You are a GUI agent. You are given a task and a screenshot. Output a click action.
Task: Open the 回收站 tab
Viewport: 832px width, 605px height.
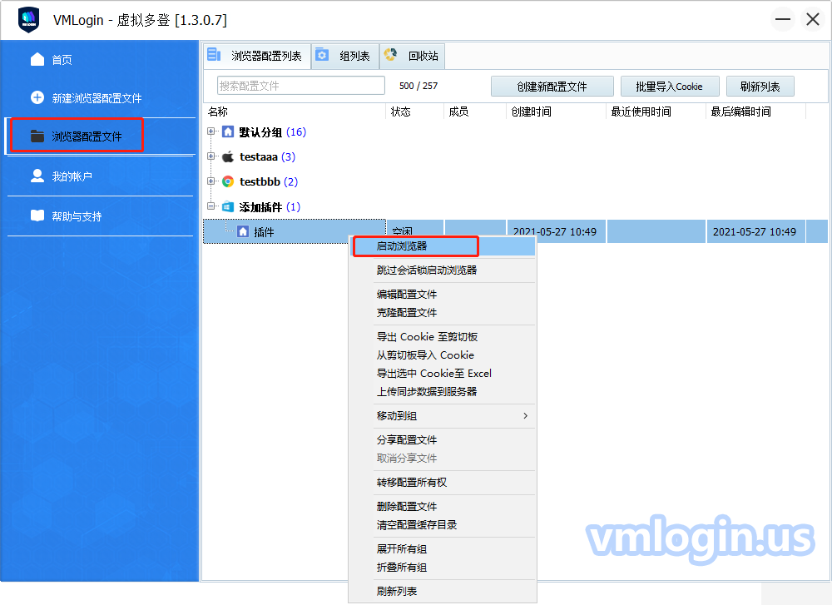click(414, 57)
